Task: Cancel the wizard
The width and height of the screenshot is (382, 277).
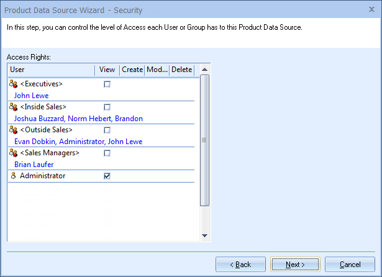Action: coord(350,265)
